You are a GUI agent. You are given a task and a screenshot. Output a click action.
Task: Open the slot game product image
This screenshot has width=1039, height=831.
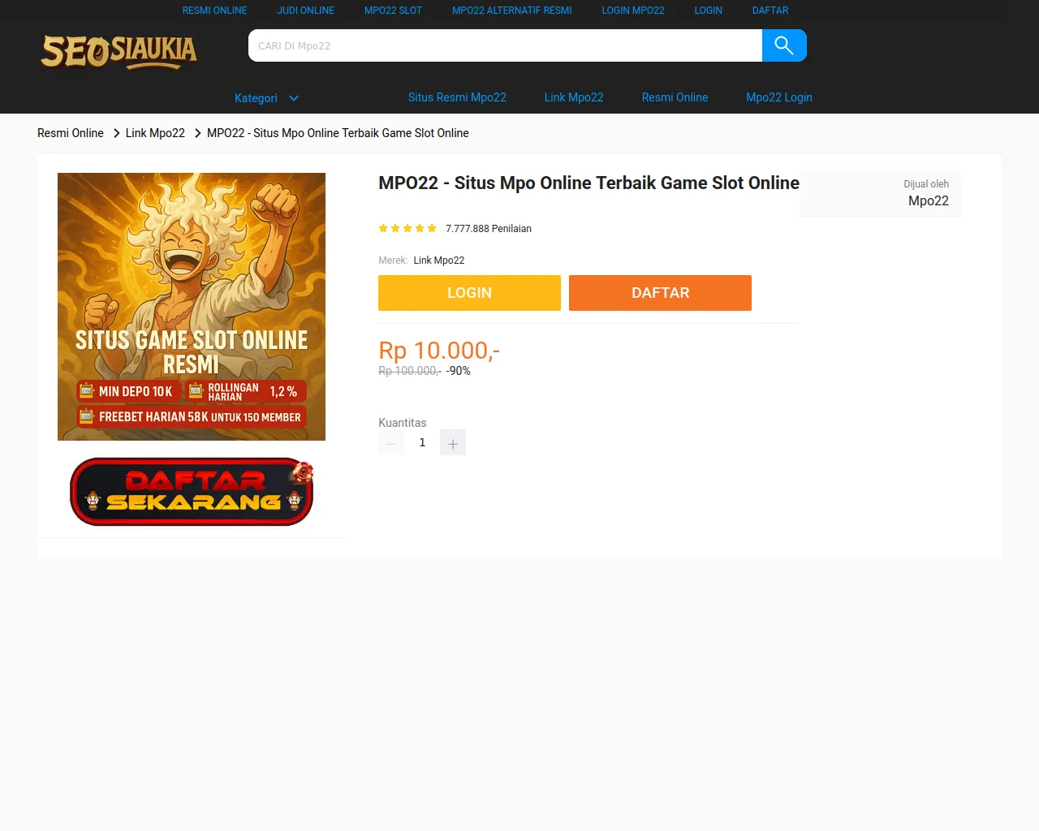[192, 307]
